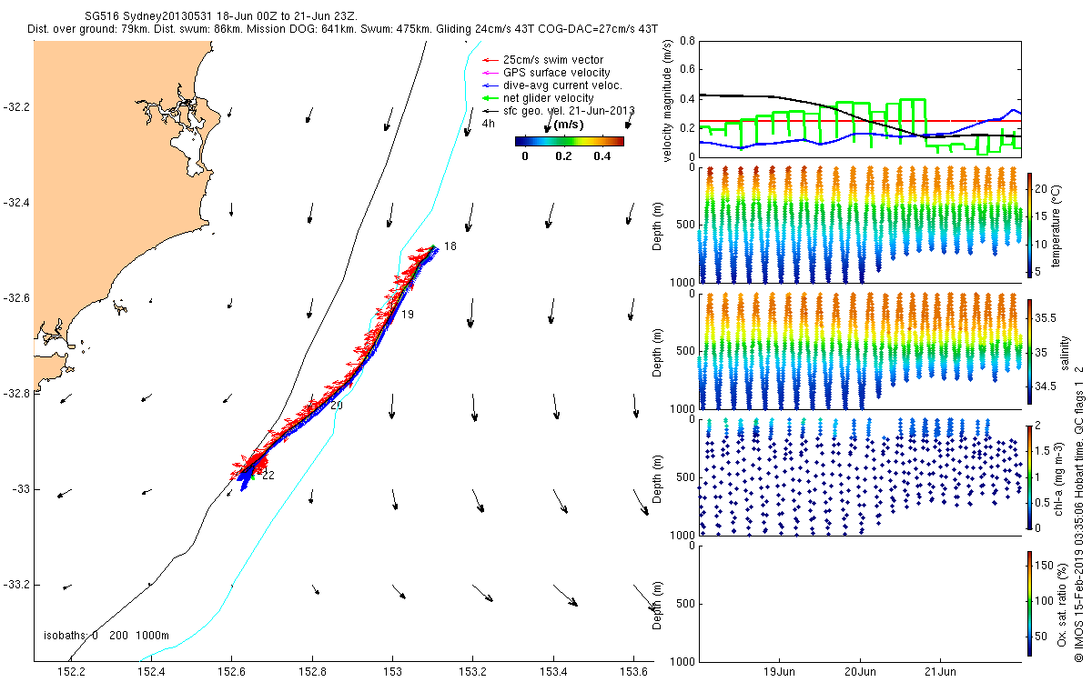
Task: Click the latitude tick '-33'
Action: [x=20, y=489]
